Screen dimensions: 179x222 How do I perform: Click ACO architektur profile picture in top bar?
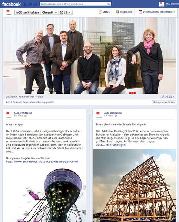162,4
